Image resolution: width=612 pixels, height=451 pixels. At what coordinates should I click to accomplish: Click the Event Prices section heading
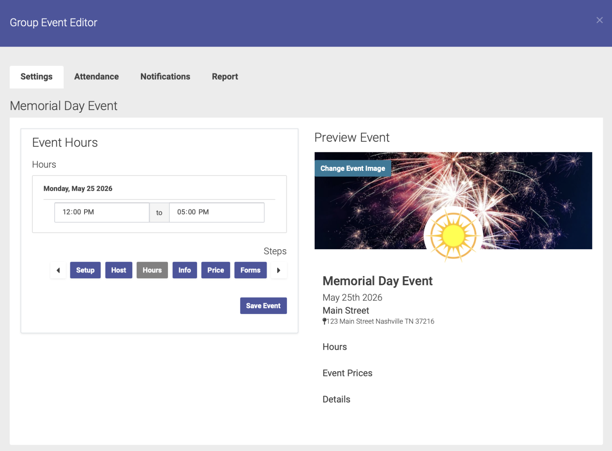[x=348, y=373]
